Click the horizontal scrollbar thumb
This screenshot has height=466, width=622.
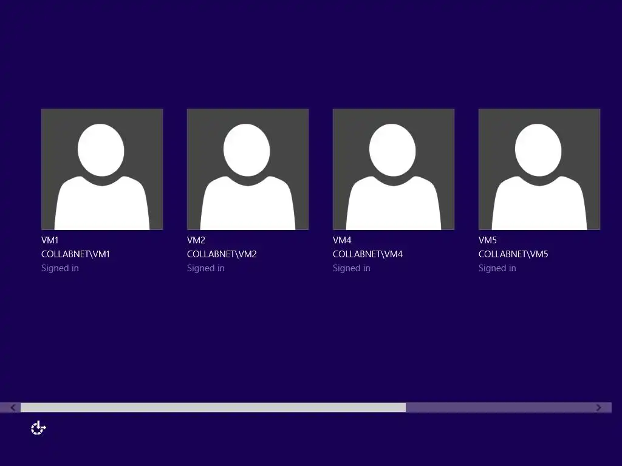coord(213,407)
